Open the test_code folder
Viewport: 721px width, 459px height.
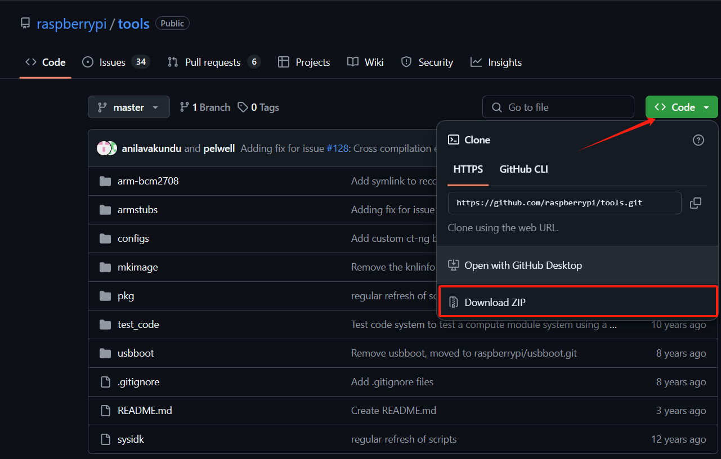click(138, 325)
